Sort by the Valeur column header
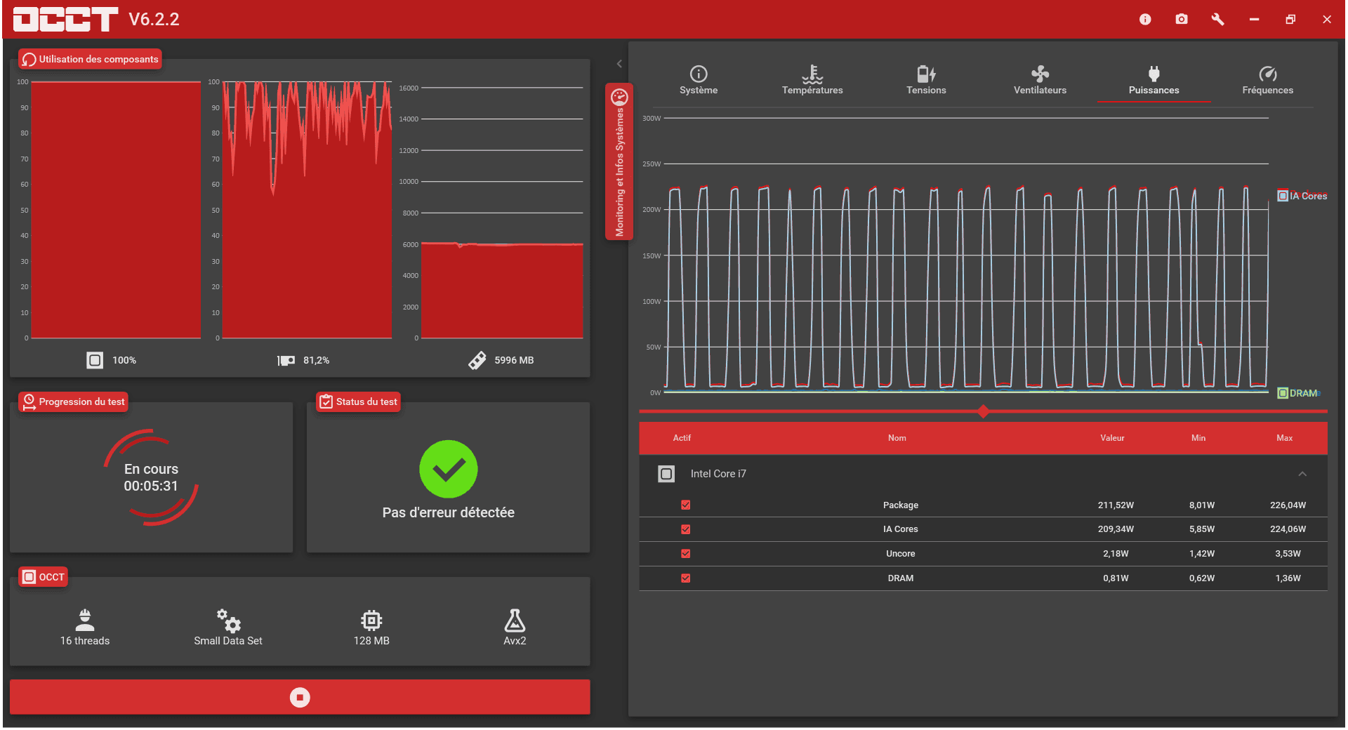 point(1112,438)
